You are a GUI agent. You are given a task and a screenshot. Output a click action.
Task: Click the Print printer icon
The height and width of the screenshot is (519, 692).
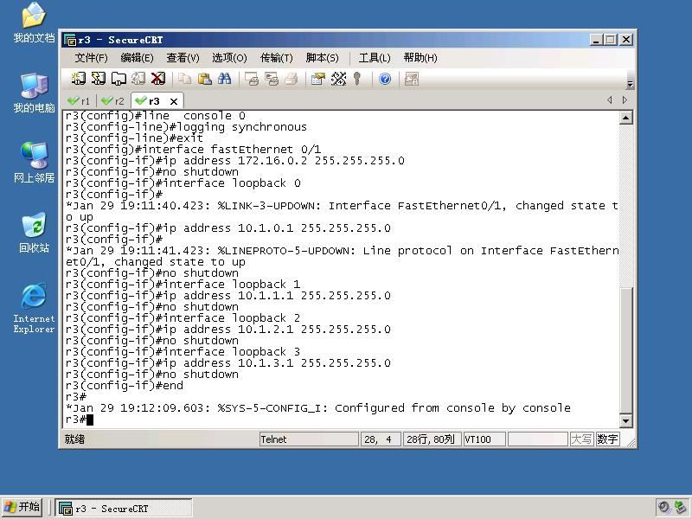point(292,79)
